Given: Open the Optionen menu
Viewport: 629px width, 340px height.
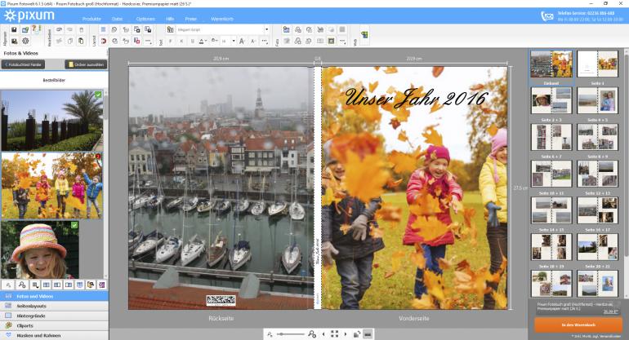Looking at the screenshot, I should point(145,19).
